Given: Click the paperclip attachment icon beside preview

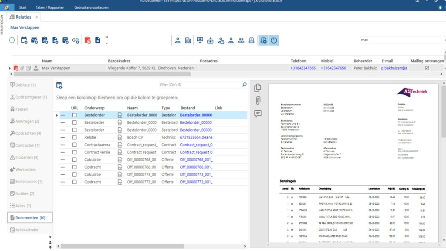Looking at the screenshot, I should coord(258,101).
